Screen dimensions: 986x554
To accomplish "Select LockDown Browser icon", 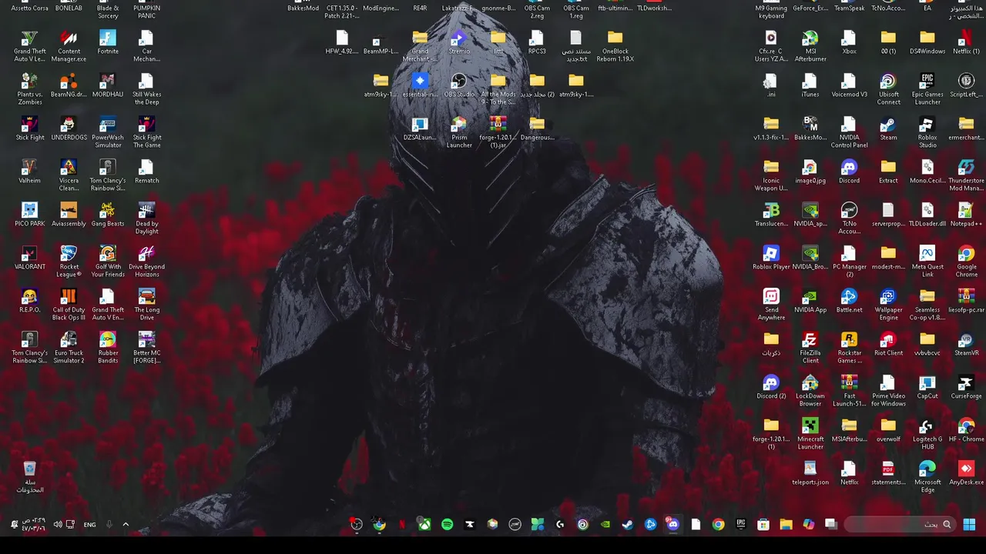I will point(810,391).
